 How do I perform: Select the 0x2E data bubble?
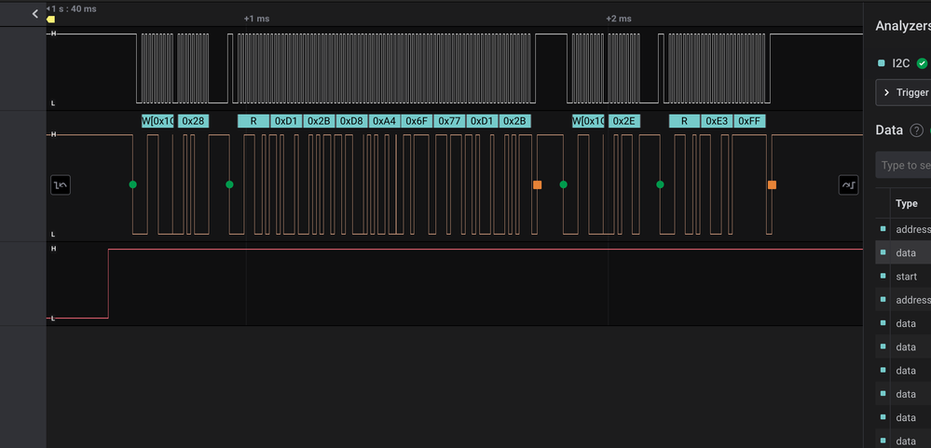click(x=624, y=121)
